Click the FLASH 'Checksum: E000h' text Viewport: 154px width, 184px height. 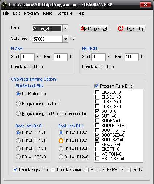[x=27, y=66]
